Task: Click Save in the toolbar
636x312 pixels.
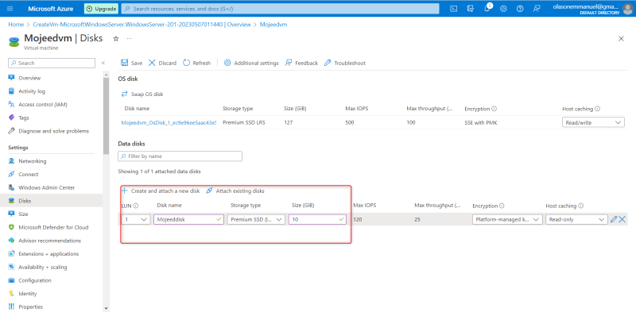Action: tap(132, 63)
